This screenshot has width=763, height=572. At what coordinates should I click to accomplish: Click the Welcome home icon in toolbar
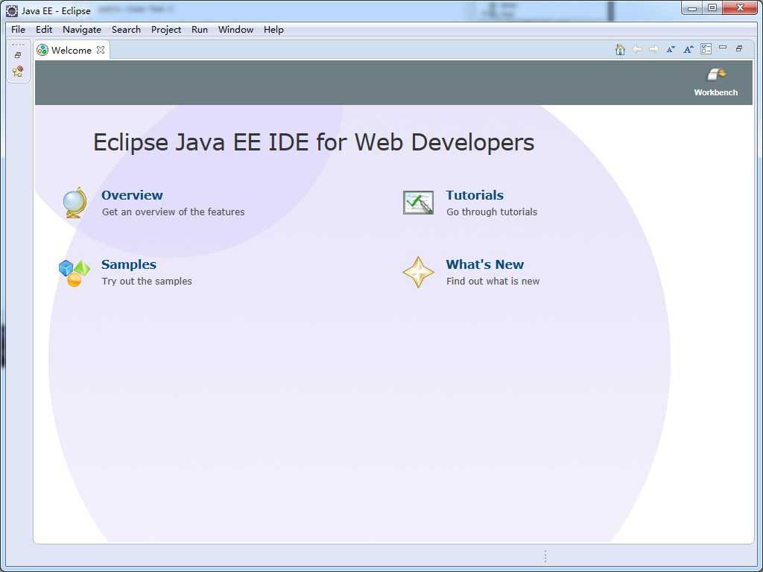click(620, 49)
